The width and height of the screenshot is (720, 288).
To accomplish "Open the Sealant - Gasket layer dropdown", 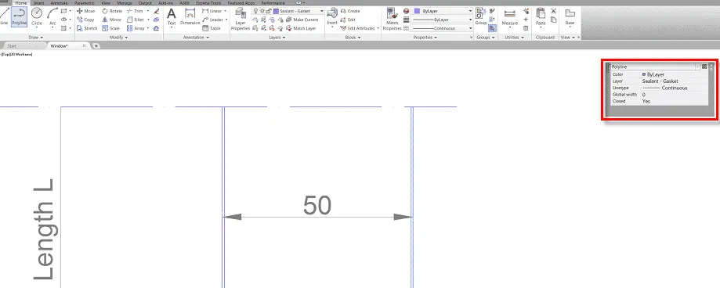I will (321, 11).
